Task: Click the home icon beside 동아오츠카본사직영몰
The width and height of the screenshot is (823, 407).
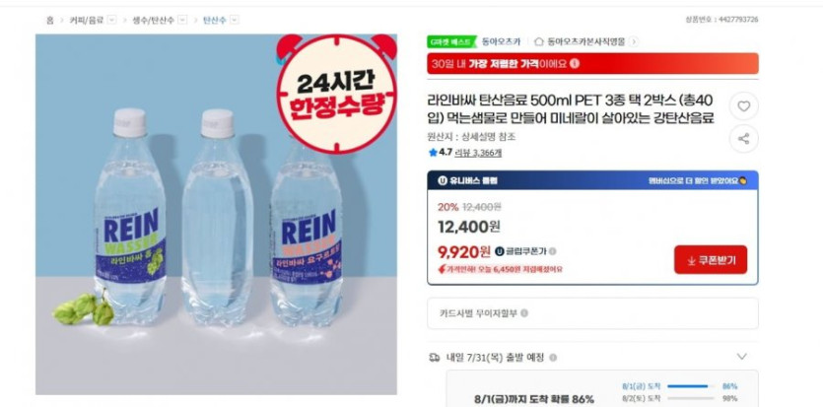Action: [x=538, y=42]
